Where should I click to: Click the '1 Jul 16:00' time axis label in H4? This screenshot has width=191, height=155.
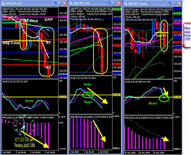pos(89,152)
